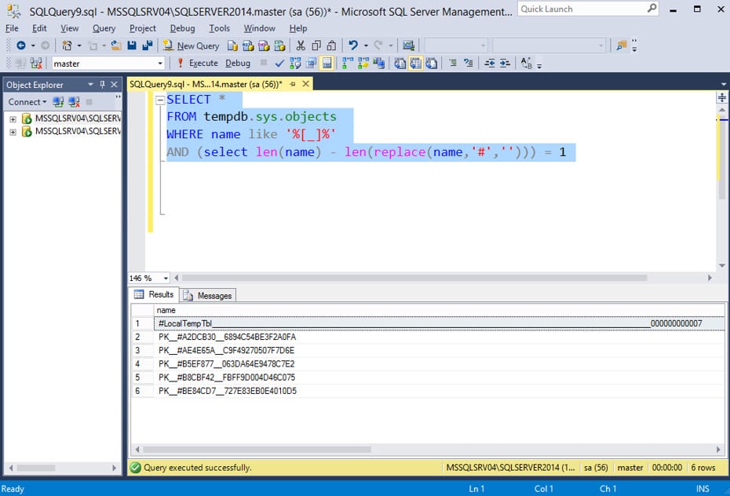
Task: Open Activity Monitor from the toolbar
Action: pos(408,46)
